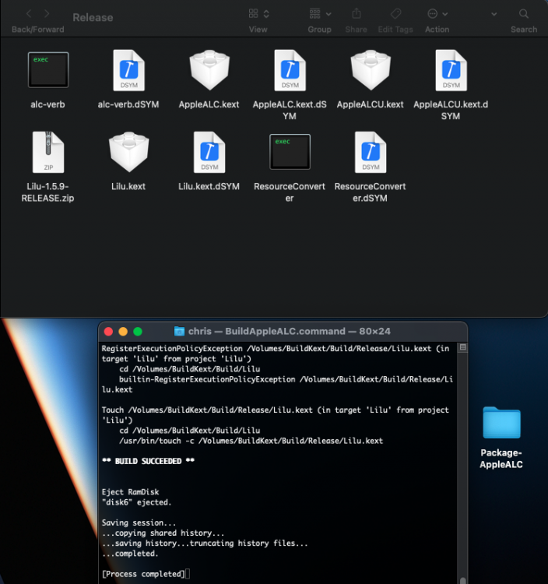Expand the Action chevron arrow
The image size is (548, 584).
point(445,14)
